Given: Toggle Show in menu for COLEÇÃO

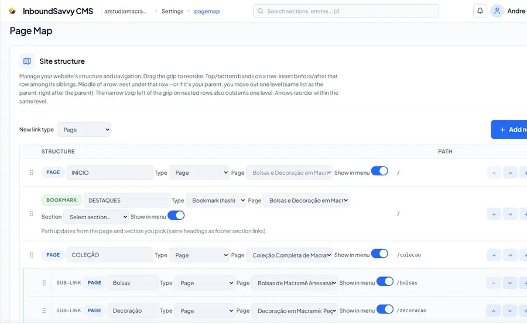Looking at the screenshot, I should [379, 254].
